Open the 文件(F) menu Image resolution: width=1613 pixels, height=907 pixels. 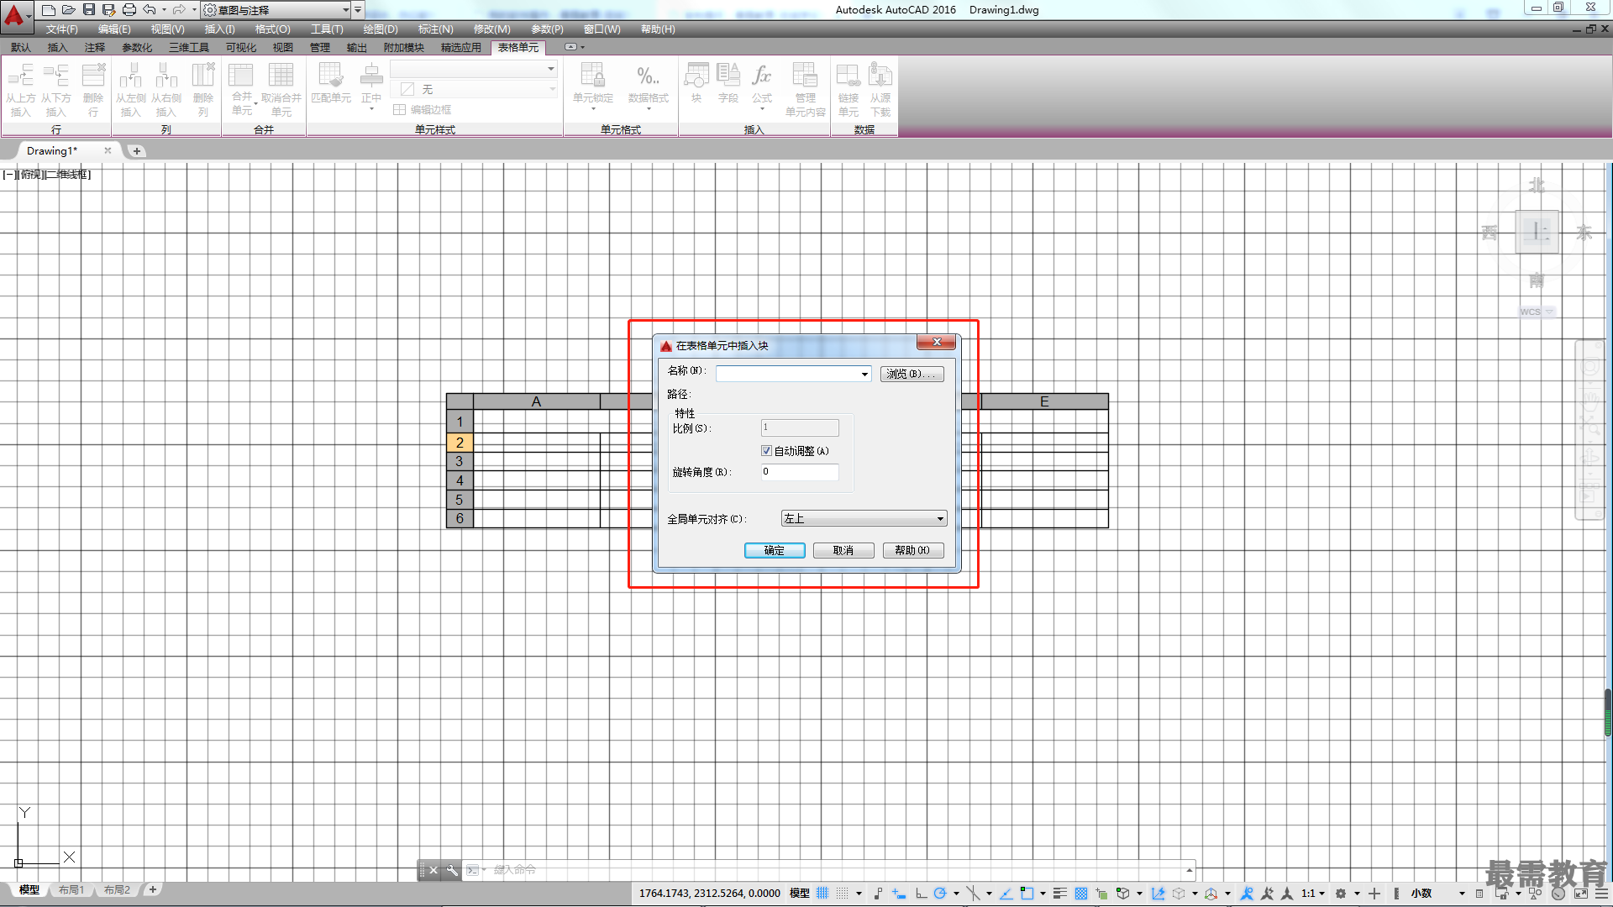tap(62, 29)
